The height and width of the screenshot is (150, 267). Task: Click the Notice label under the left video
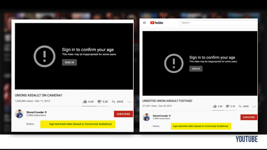click(x=30, y=124)
